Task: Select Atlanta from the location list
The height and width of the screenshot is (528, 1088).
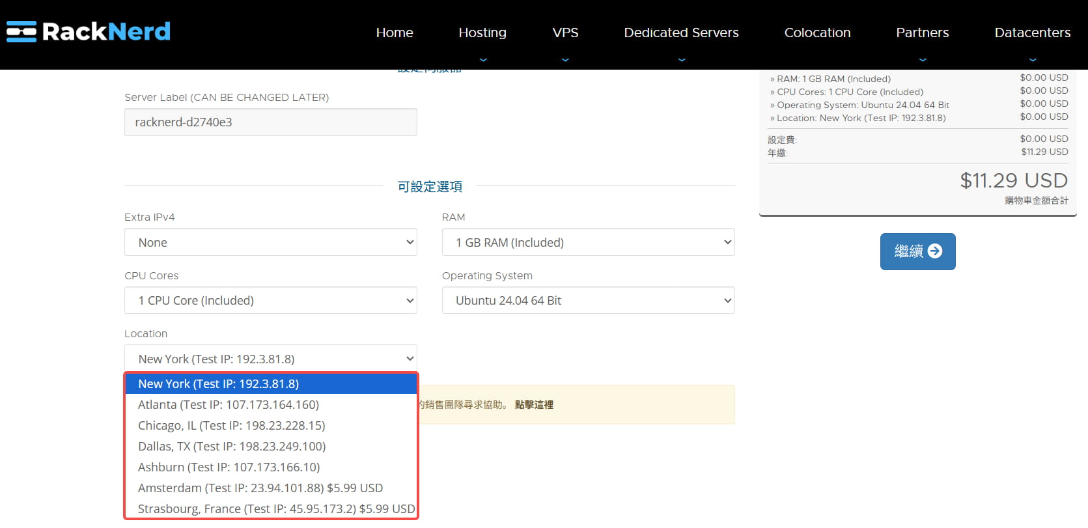Action: [229, 404]
